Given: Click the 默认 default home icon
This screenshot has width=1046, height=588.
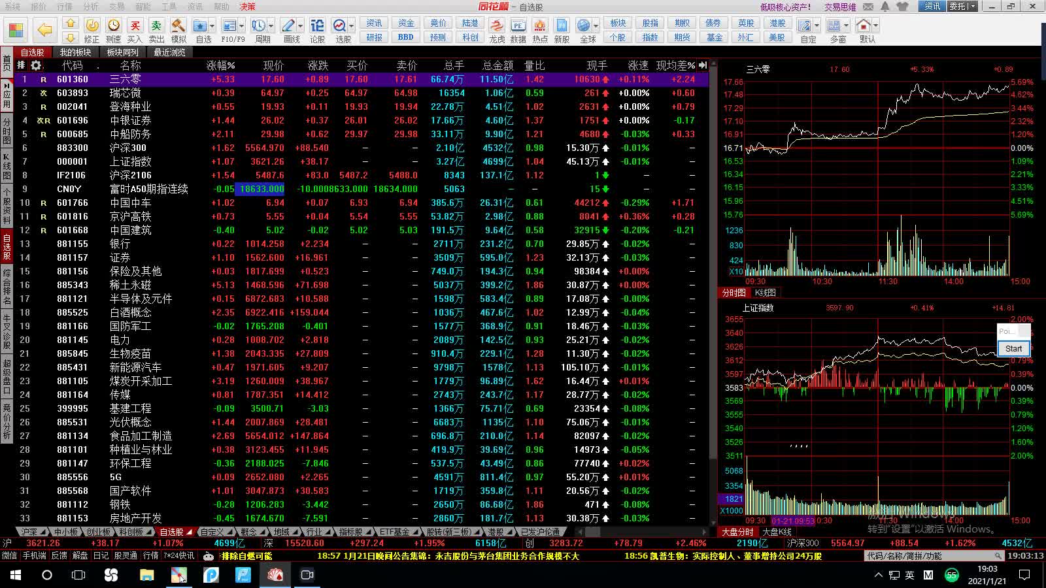Looking at the screenshot, I should point(864,26).
